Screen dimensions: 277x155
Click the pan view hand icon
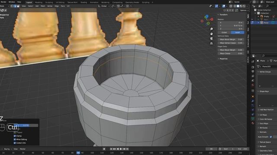pos(211,34)
